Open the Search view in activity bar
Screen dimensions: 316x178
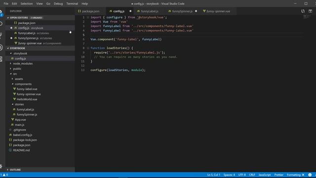point(1,24)
